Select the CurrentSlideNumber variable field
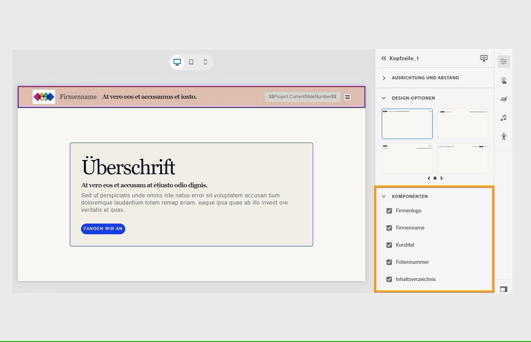This screenshot has width=531, height=342. click(302, 97)
